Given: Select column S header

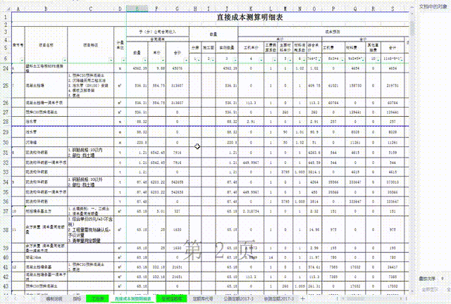Looking at the screenshot, I should (393, 9).
